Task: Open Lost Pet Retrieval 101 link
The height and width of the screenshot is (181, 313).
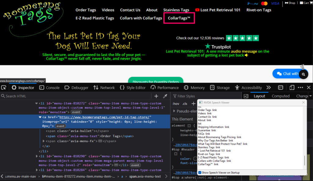Action: pos(218,10)
